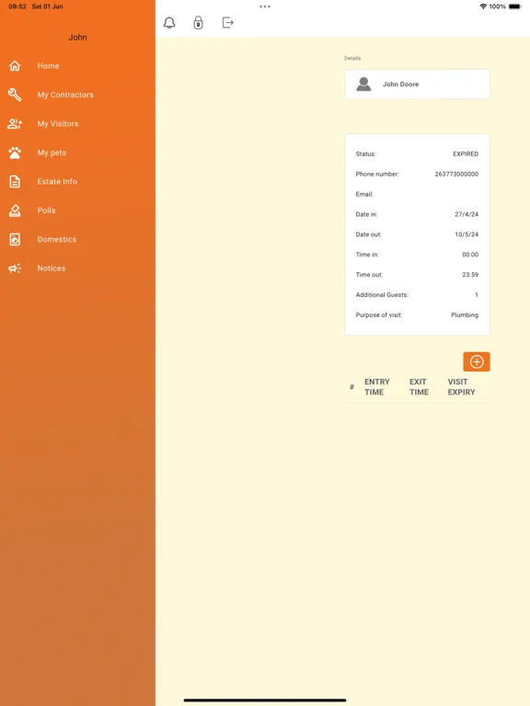Tap the Polls ballot icon
Viewport: 530px width, 706px height.
point(15,211)
